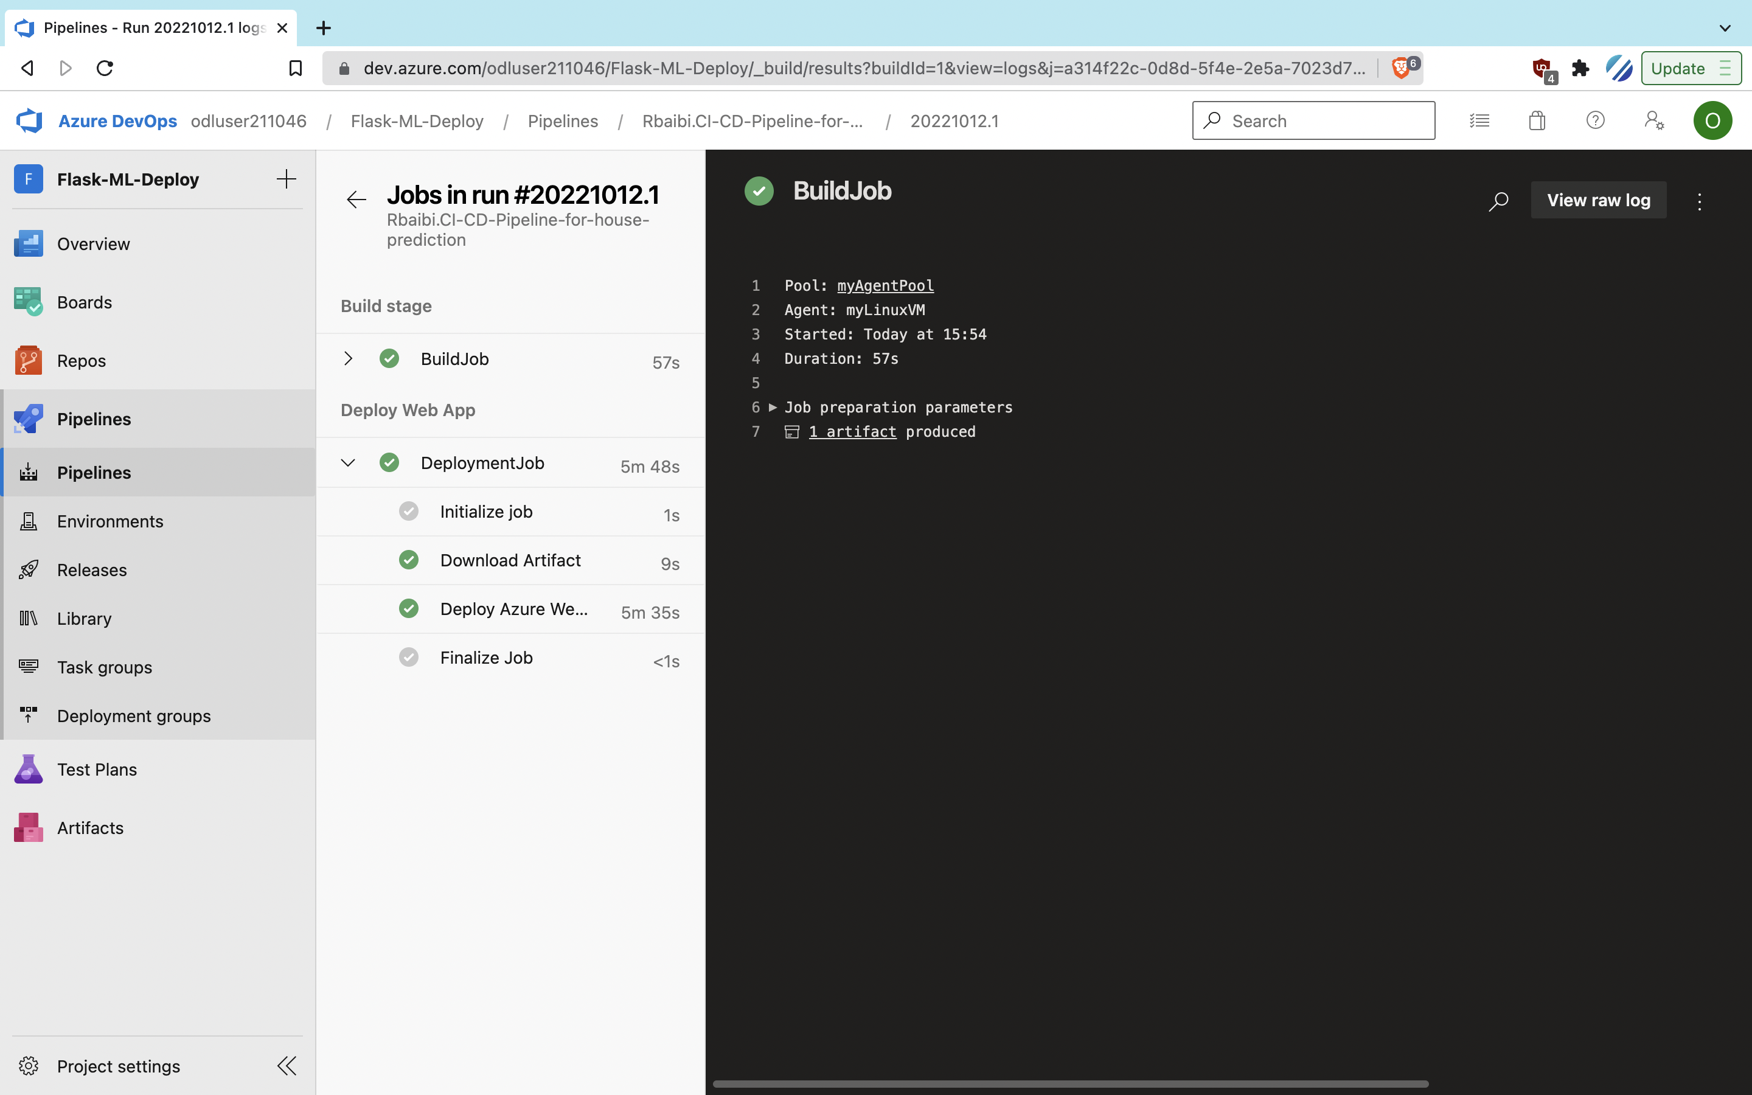This screenshot has width=1752, height=1095.
Task: Go back with arrow beside Jobs in run
Action: pos(356,199)
